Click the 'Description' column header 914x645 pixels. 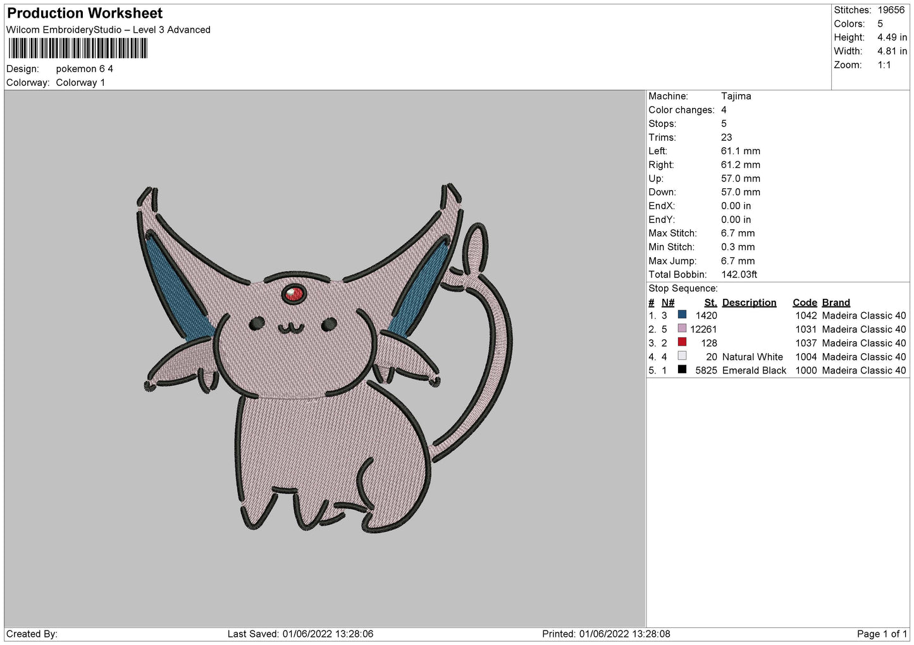point(749,303)
